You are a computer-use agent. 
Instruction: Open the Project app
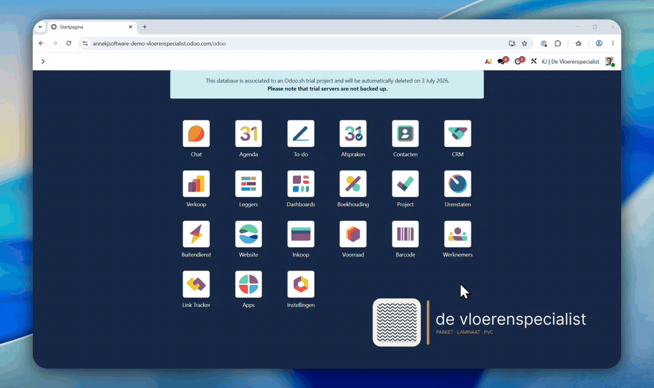pos(405,184)
